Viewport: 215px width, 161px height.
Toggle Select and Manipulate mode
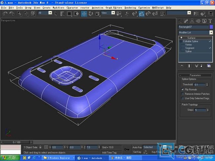click(127, 14)
